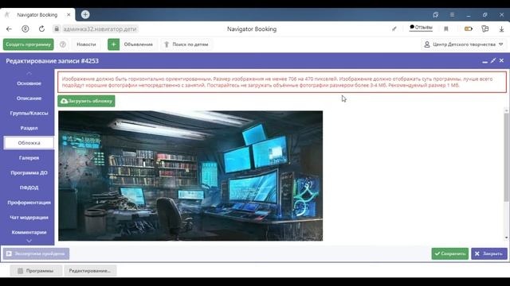Open the browser extensions icon
The height and width of the screenshot is (286, 510).
[x=485, y=29]
